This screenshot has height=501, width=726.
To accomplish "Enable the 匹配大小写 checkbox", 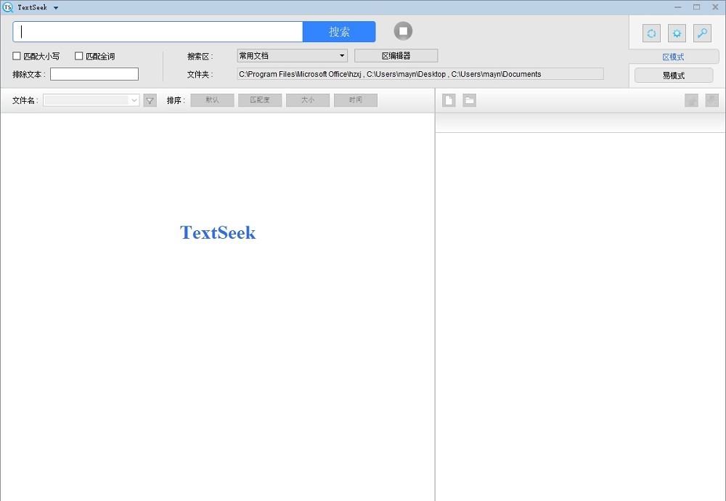I will pyautogui.click(x=17, y=56).
